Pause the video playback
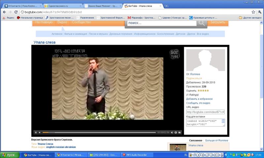Image resolution: width=264 pixels, height=158 pixels. point(36,133)
